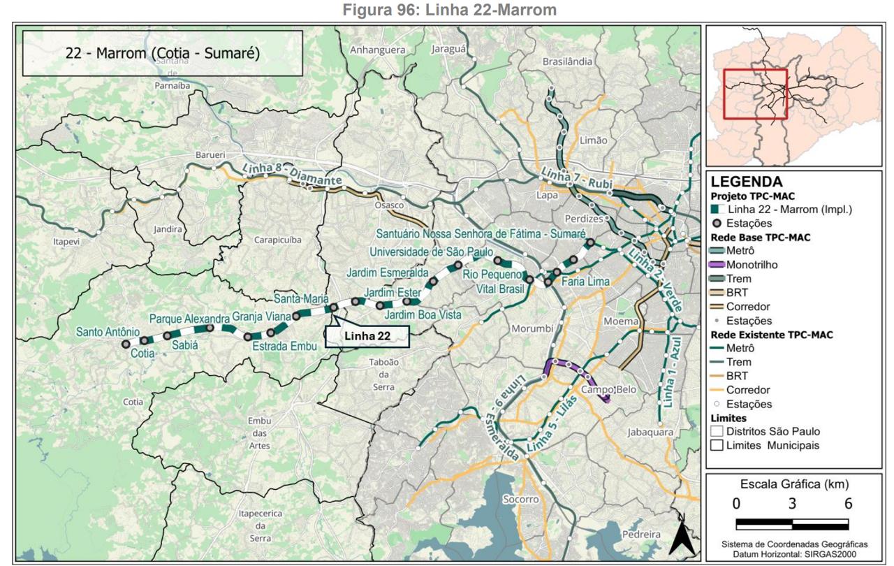Click the purple Monotrilho legend swatch
Image resolution: width=894 pixels, height=566 pixels.
717,265
